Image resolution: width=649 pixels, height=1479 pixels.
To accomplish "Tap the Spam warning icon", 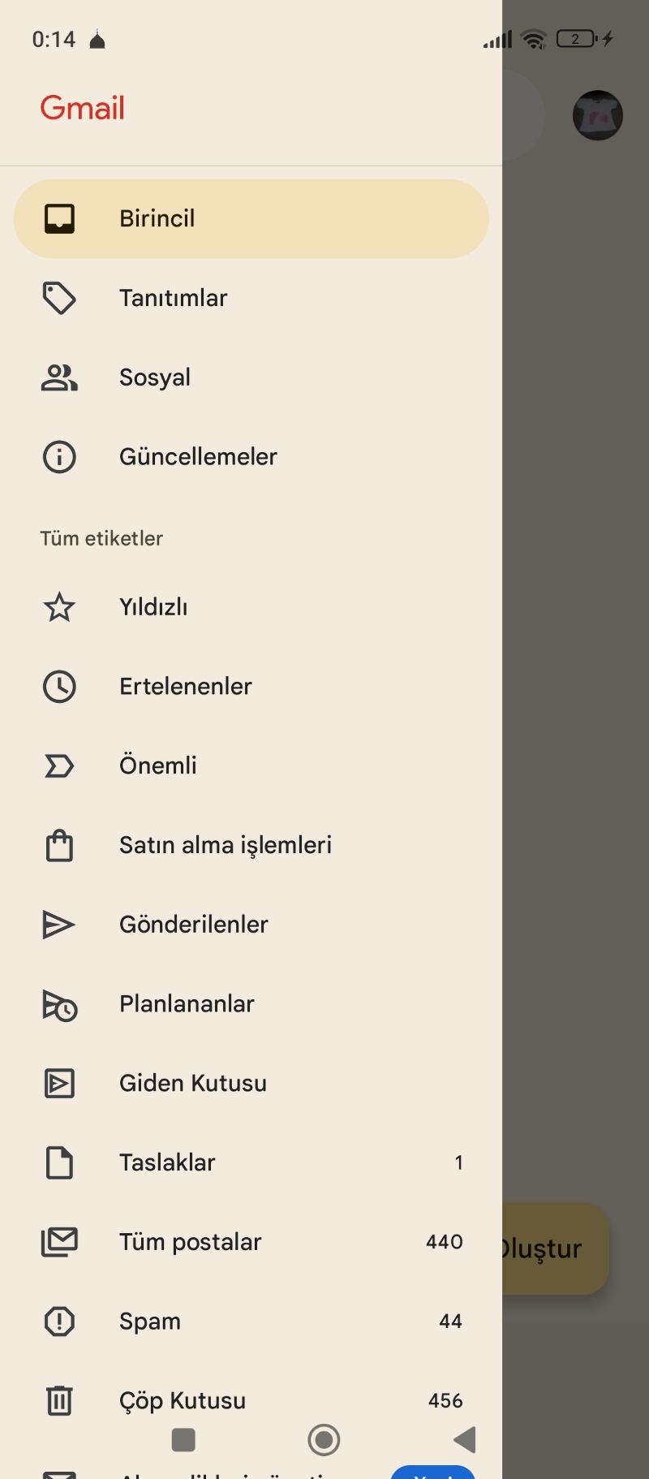I will tap(59, 1322).
